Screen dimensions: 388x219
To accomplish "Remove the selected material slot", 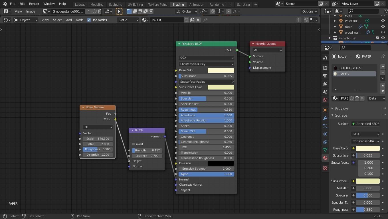I will (x=383, y=72).
